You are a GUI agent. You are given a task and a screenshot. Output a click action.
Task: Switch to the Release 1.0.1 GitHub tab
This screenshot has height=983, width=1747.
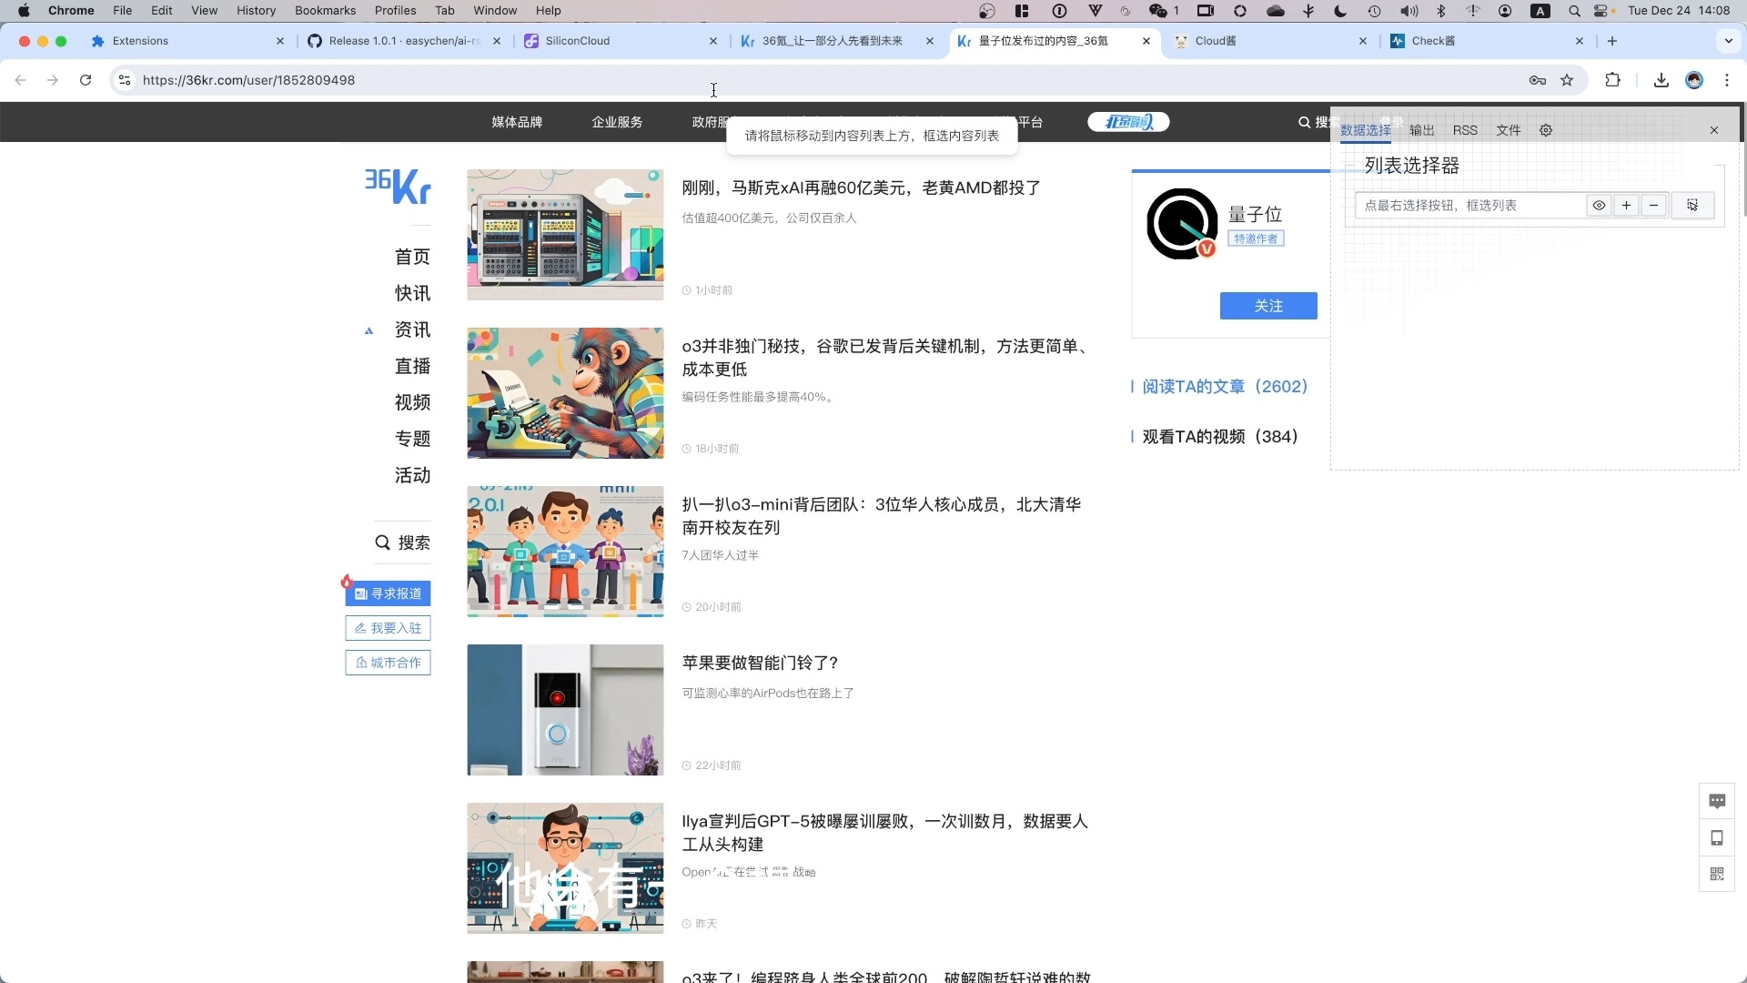[404, 41]
